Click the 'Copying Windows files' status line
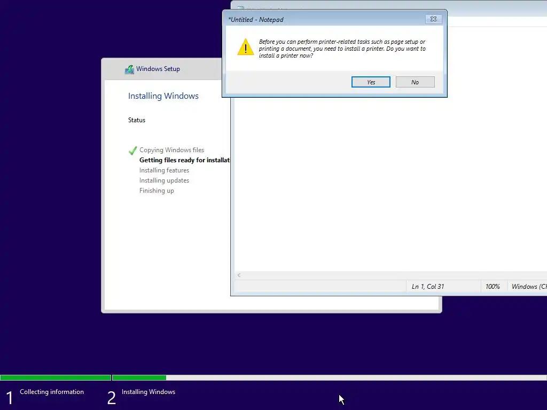Viewport: 547px width, 410px height. [171, 150]
